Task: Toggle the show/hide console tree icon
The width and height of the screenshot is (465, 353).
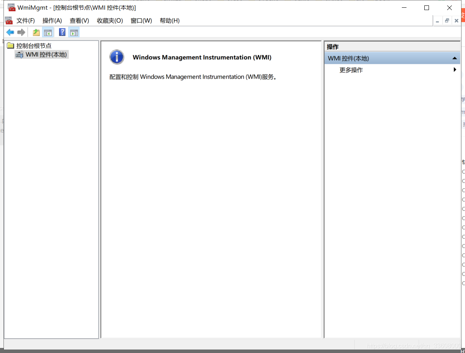Action: click(x=48, y=33)
